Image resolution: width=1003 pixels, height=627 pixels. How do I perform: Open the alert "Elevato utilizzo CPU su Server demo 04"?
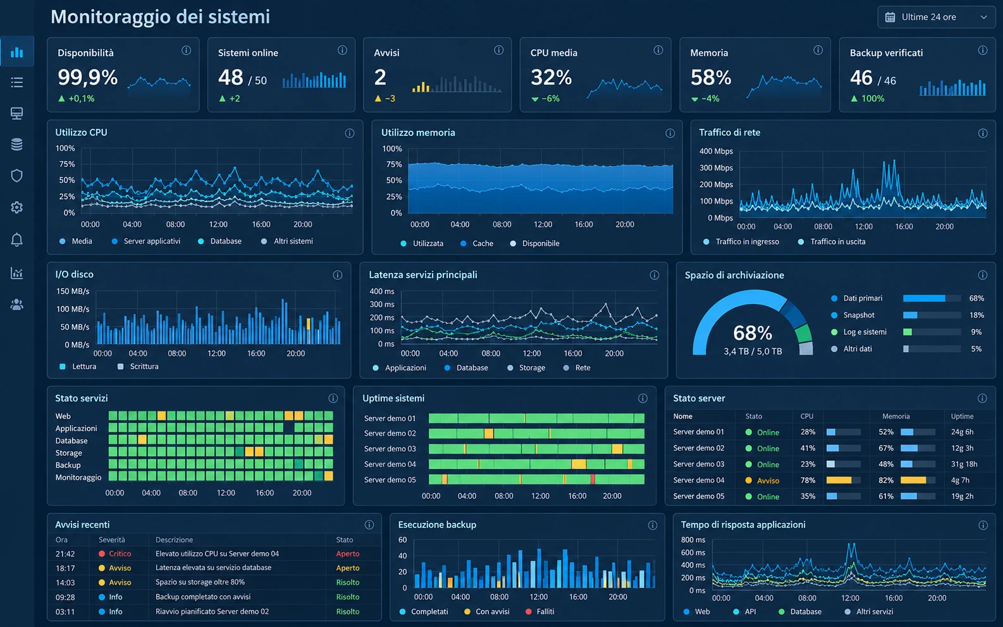pyautogui.click(x=217, y=554)
